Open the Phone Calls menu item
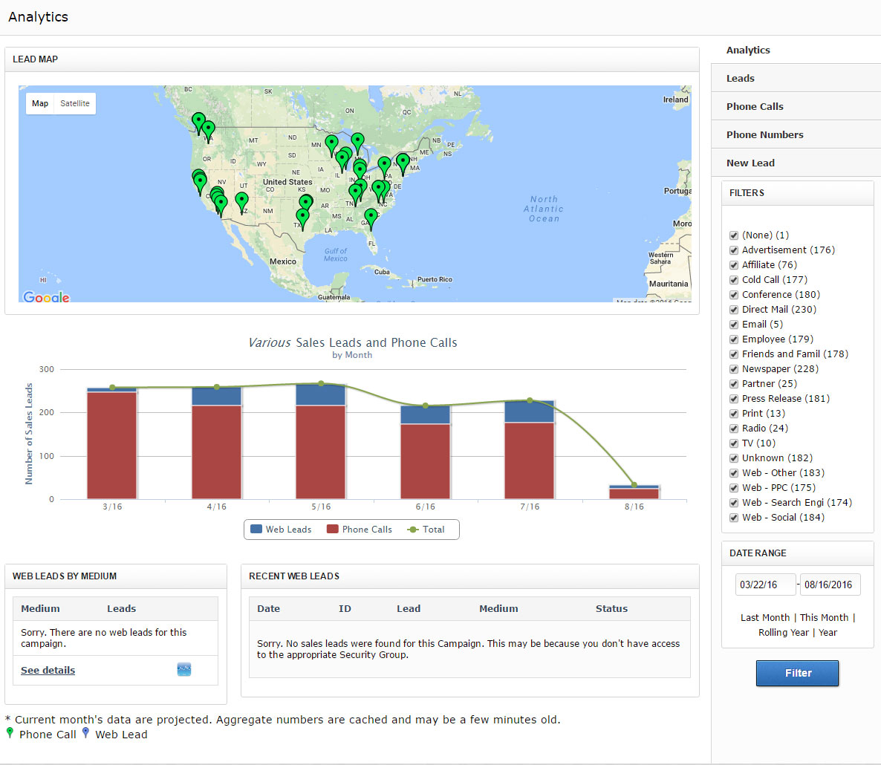This screenshot has width=881, height=765. pos(755,106)
